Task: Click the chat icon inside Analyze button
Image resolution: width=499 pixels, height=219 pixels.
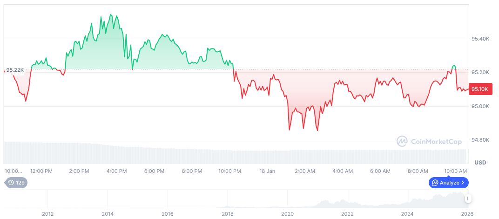Action: click(435, 183)
